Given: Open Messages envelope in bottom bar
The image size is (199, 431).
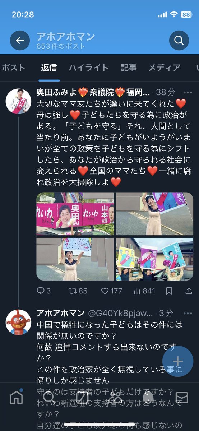Looking at the screenshot, I should tap(182, 397).
